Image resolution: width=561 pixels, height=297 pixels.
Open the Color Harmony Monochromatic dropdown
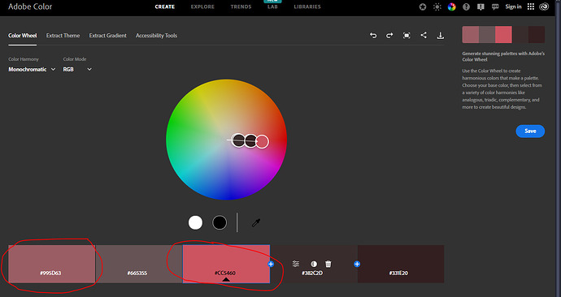tap(32, 69)
